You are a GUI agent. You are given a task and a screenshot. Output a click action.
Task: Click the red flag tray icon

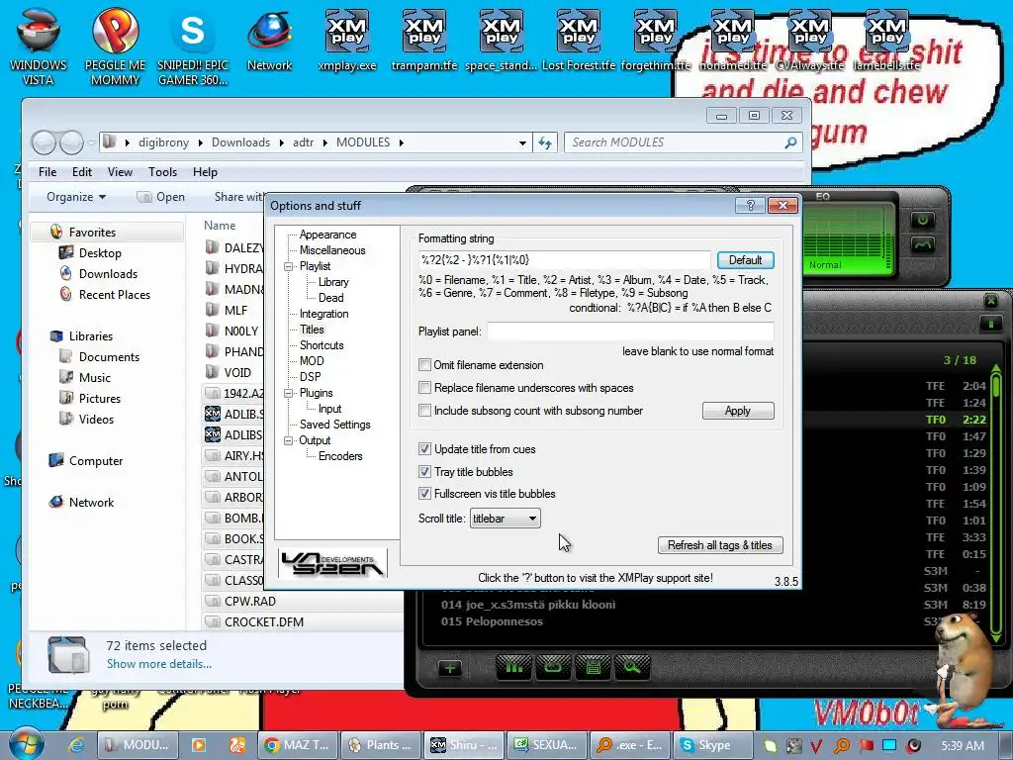tap(867, 745)
